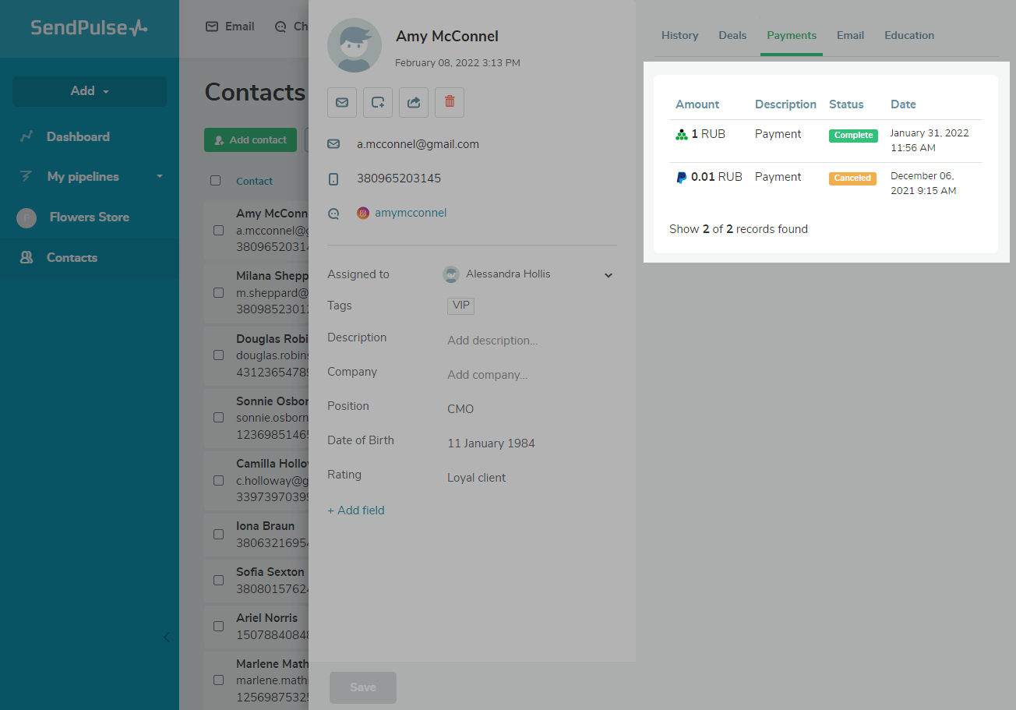Collapse the sidebar with the left chevron
Screen dimensions: 1016x710
[167, 637]
